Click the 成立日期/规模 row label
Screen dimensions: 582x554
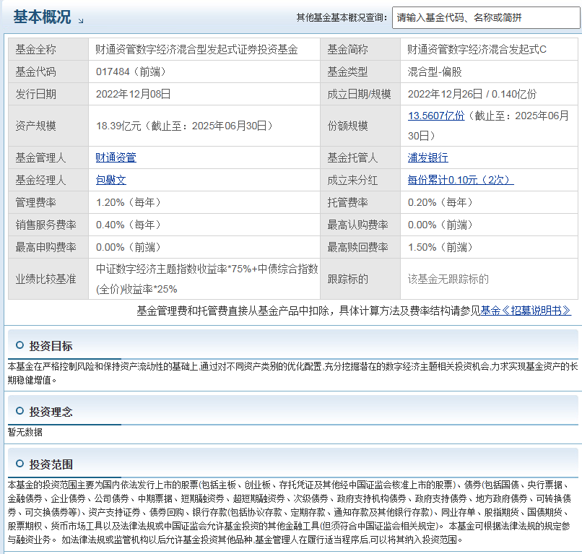point(359,94)
